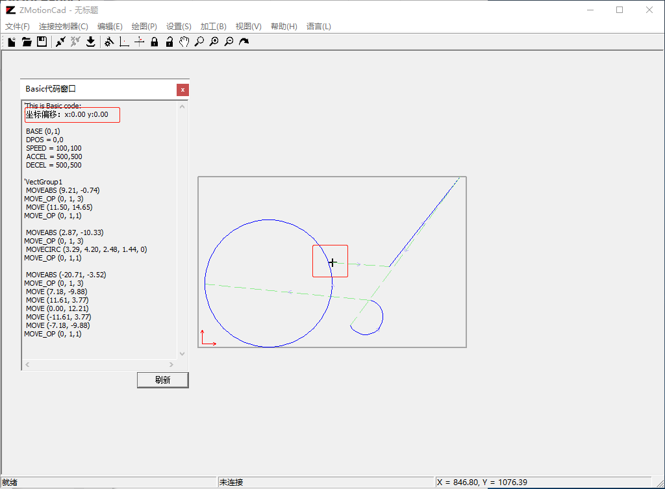Click the DECEL = 500,500 line
The image size is (665, 489).
(x=54, y=165)
